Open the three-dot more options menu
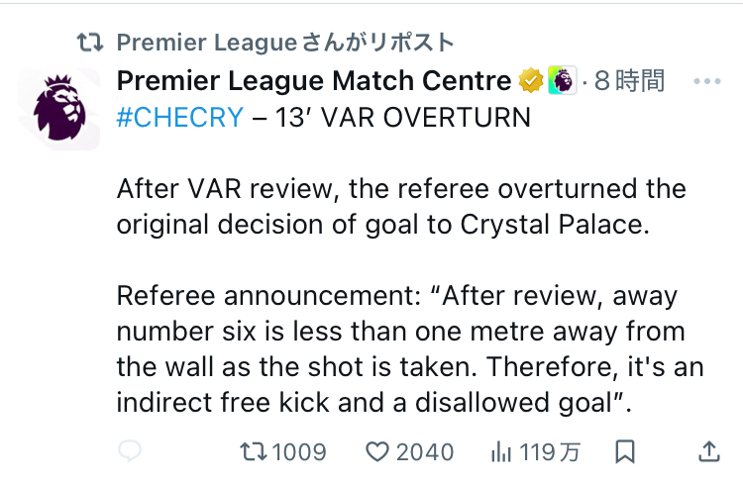 [707, 81]
